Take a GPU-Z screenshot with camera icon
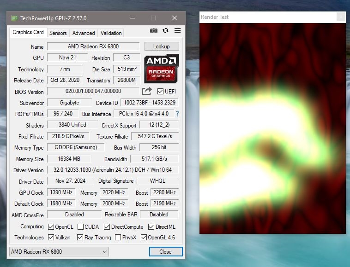This screenshot has width=350, height=267. tap(154, 30)
